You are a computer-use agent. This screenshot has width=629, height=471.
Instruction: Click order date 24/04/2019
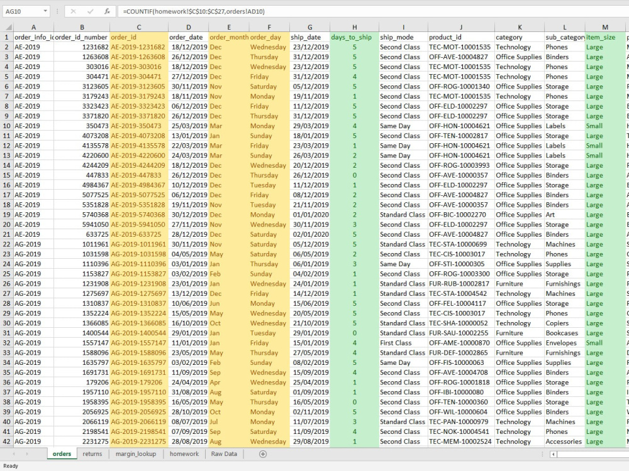coord(188,382)
